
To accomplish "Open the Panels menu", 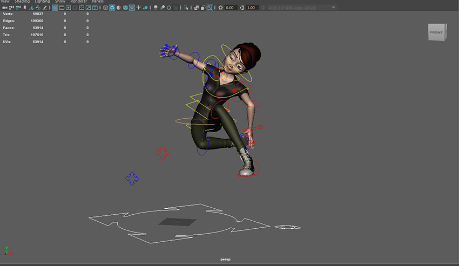I will click(x=98, y=2).
